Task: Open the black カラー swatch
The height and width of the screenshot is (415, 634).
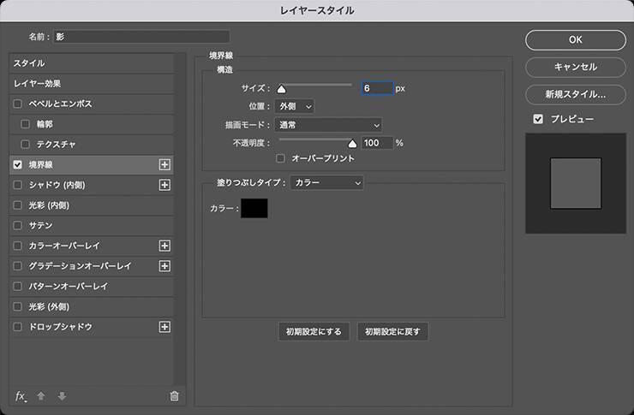Action: (254, 208)
